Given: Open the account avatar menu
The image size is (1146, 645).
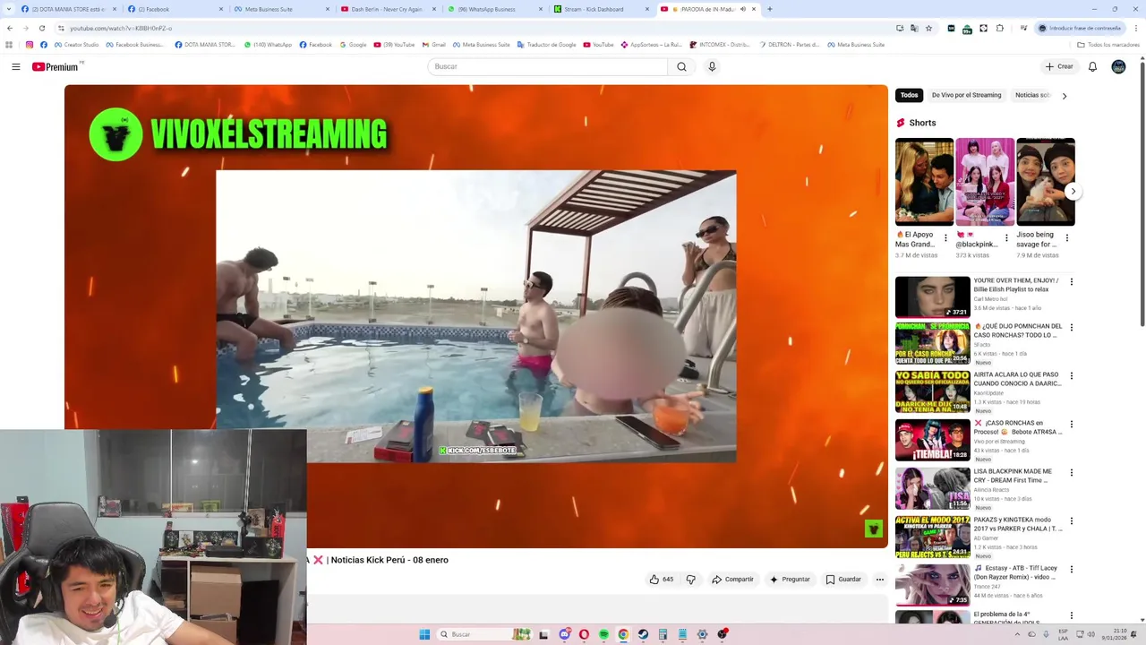Looking at the screenshot, I should point(1118,66).
